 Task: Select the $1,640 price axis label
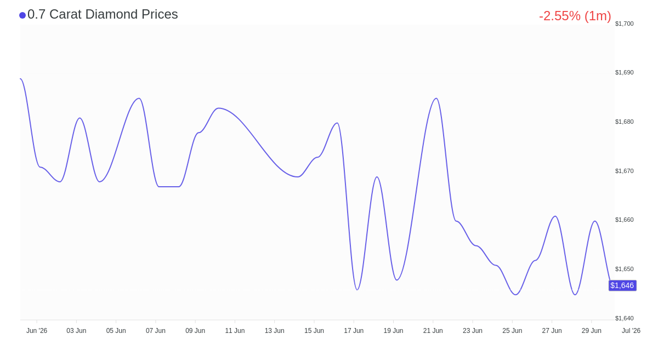coord(624,318)
